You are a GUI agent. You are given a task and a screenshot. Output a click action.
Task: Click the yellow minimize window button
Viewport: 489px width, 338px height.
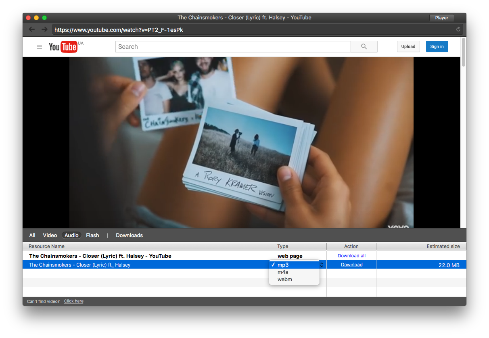[x=36, y=18]
